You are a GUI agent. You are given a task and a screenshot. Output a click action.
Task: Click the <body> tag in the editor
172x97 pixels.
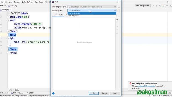coord(12,35)
